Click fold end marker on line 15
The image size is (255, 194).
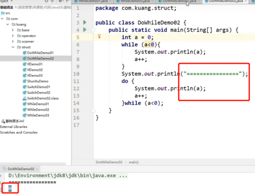(93, 110)
